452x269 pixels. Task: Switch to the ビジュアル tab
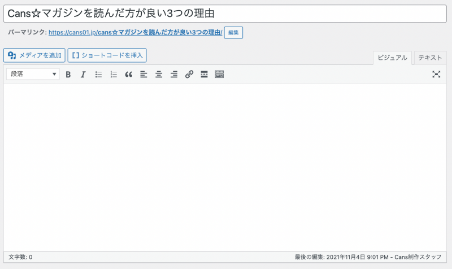click(x=392, y=58)
